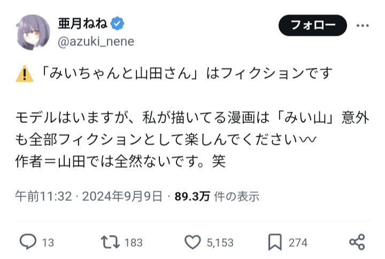Click the reply count 13
The height and width of the screenshot is (259, 385).
click(48, 242)
